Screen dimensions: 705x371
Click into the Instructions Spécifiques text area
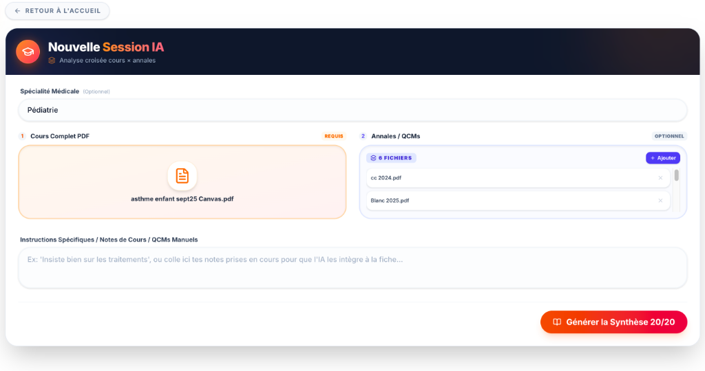coord(352,268)
